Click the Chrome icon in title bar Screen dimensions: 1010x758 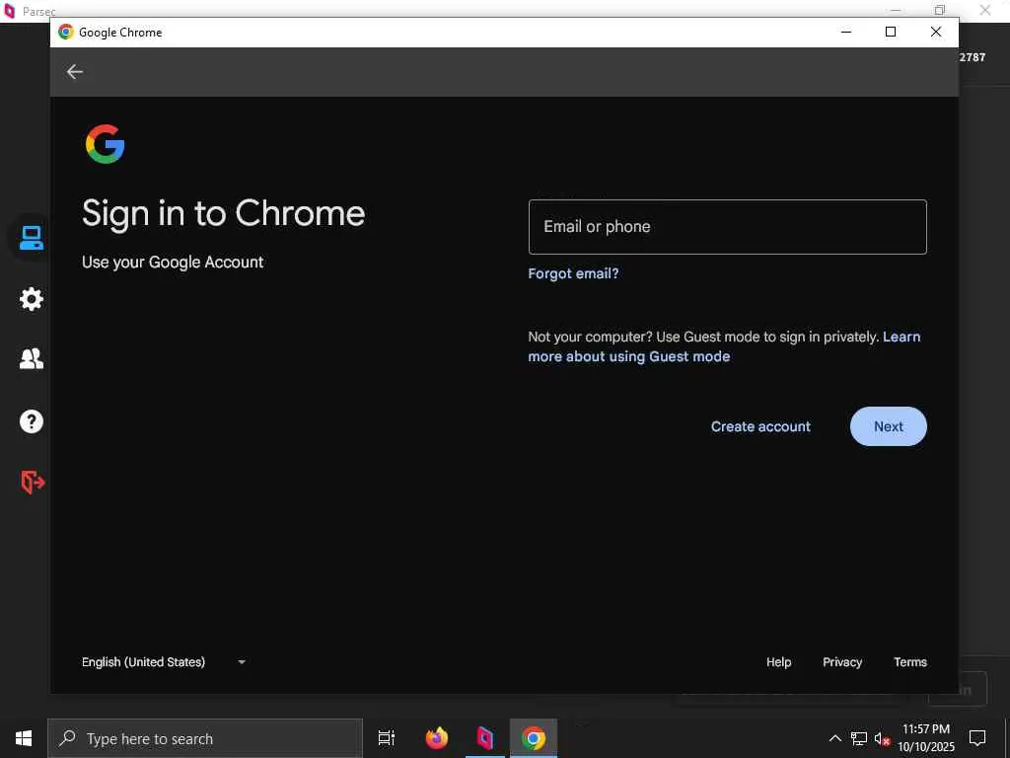click(x=66, y=32)
